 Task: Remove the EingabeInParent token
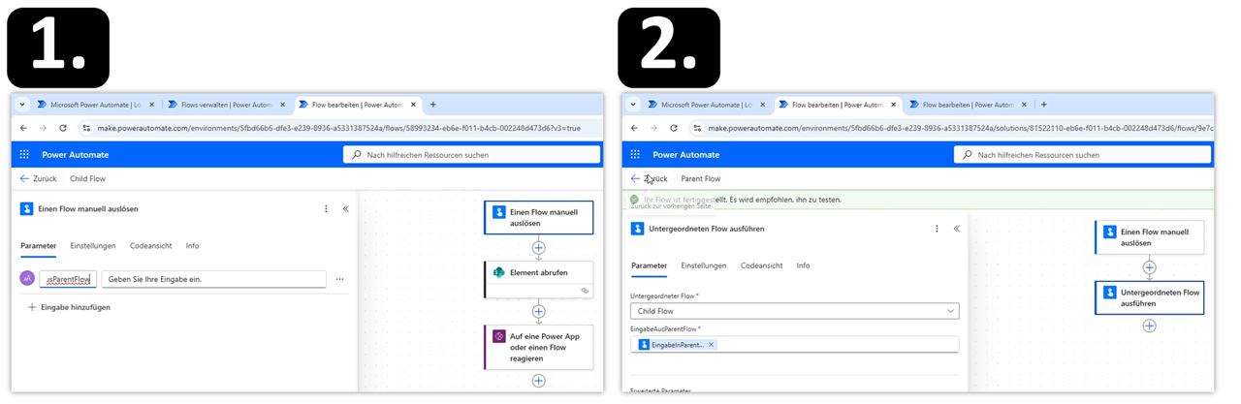click(x=711, y=345)
